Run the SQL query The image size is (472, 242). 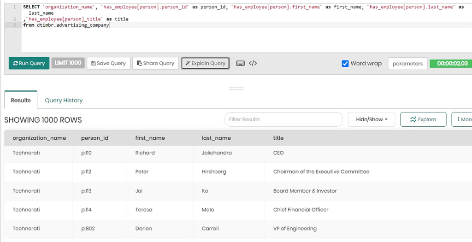(x=29, y=63)
